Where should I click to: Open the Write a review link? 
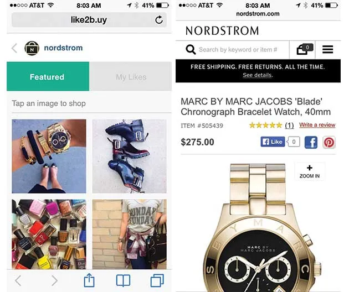317,125
